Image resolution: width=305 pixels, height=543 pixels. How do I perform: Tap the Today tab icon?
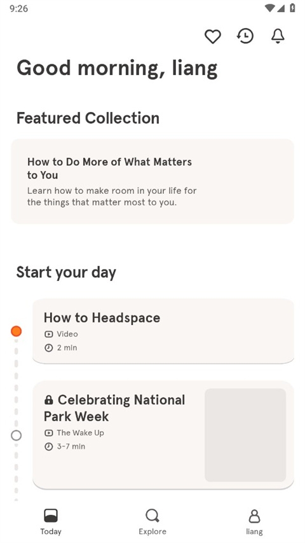point(51,516)
